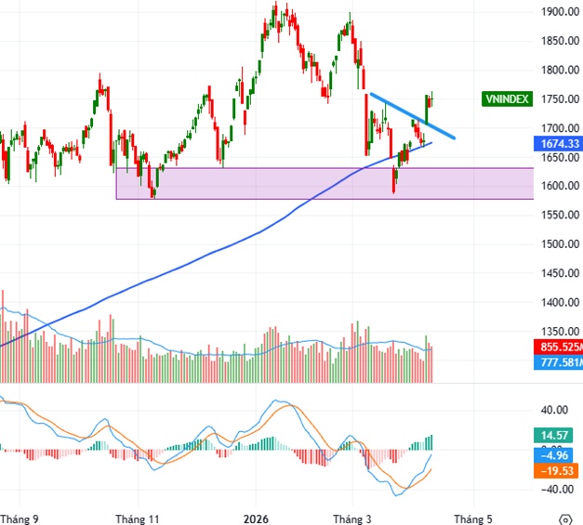Click the Tháng 9 time axis label
Viewport: 583px width, 525px height.
20,518
